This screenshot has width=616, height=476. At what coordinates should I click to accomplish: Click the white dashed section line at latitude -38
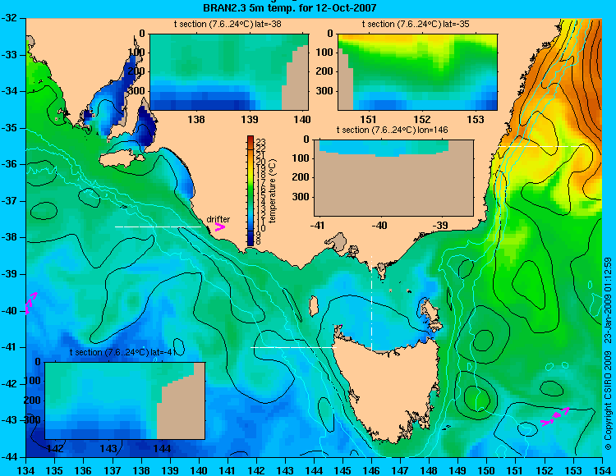[158, 227]
